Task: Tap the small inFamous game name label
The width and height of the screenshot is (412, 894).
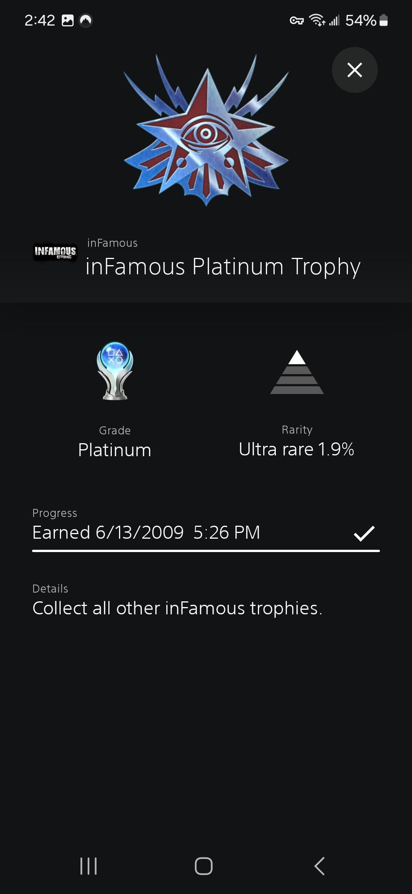Action: pyautogui.click(x=112, y=243)
